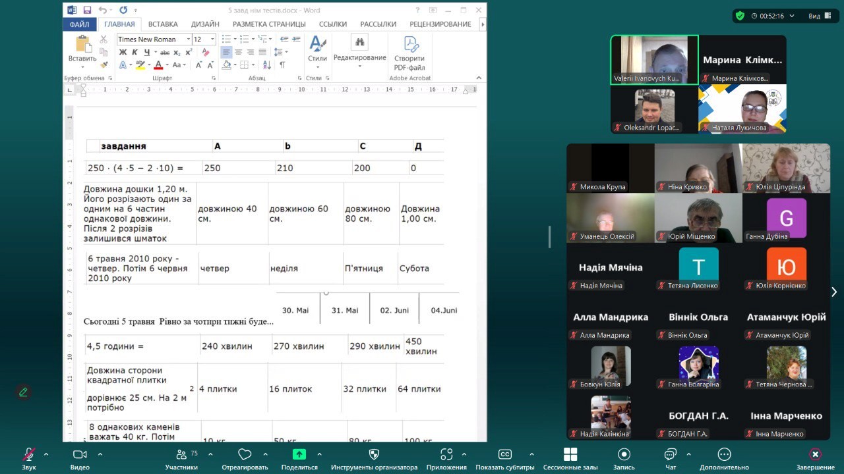Open the РАЗМЕТКА СТРАНИЦЫ ribbon tab
The image size is (844, 474).
[x=269, y=24]
